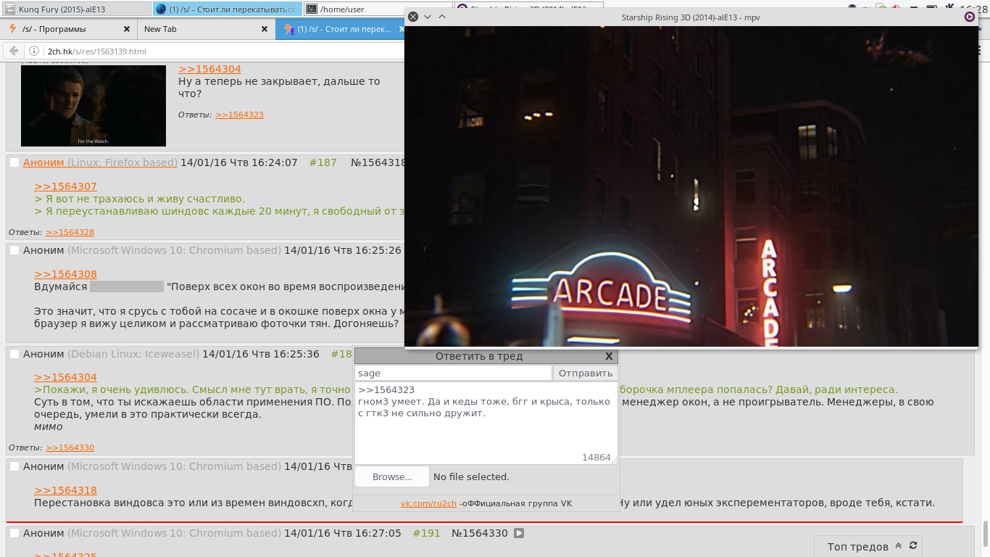Click the Аноним (Linux: Firefox based) poster name
The width and height of the screenshot is (990, 557).
click(x=100, y=162)
